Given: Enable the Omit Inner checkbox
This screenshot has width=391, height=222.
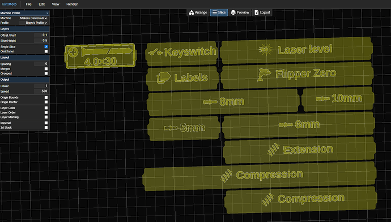Looking at the screenshot, I should point(46,51).
